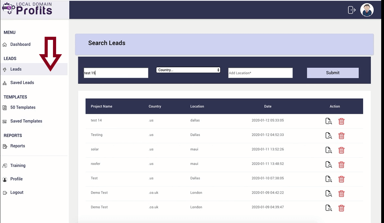The width and height of the screenshot is (384, 223).
Task: Click the 'test 14' project name
Action: 96,120
